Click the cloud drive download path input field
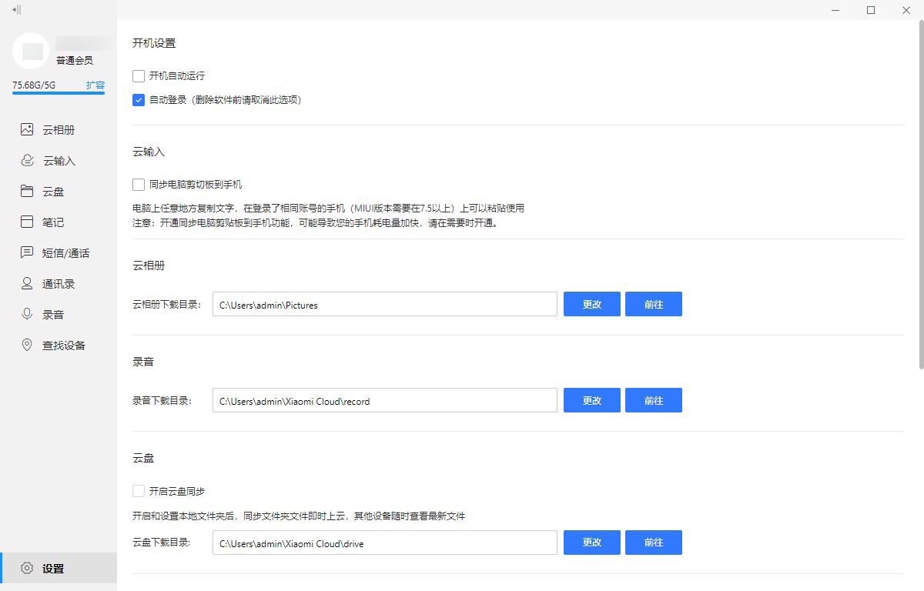 [x=384, y=543]
